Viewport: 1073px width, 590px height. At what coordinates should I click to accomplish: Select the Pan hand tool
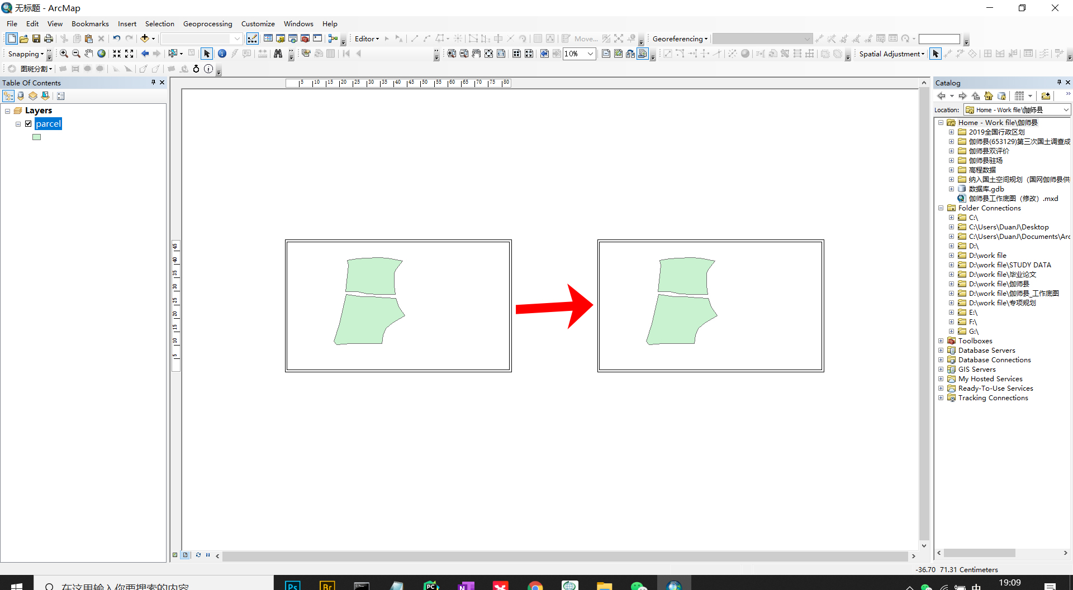[88, 54]
